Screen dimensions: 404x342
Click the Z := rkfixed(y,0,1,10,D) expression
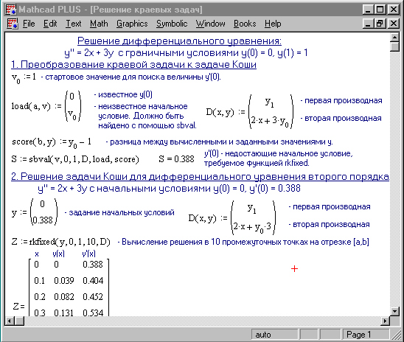coord(60,242)
